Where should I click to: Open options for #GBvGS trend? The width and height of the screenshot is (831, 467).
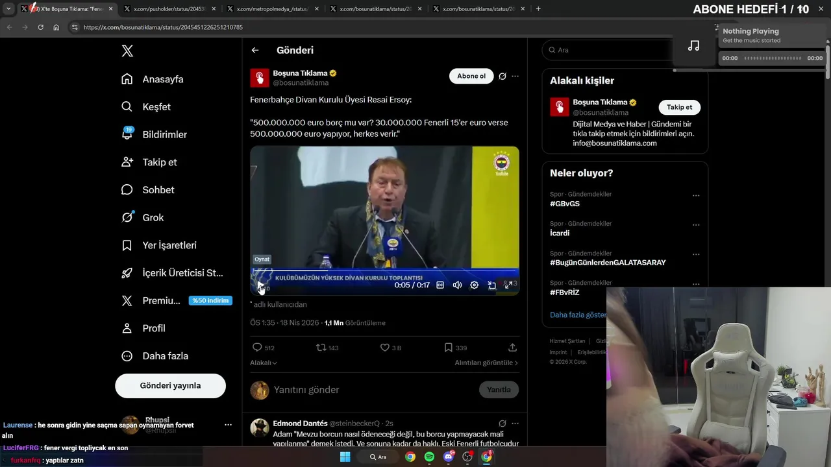point(696,195)
